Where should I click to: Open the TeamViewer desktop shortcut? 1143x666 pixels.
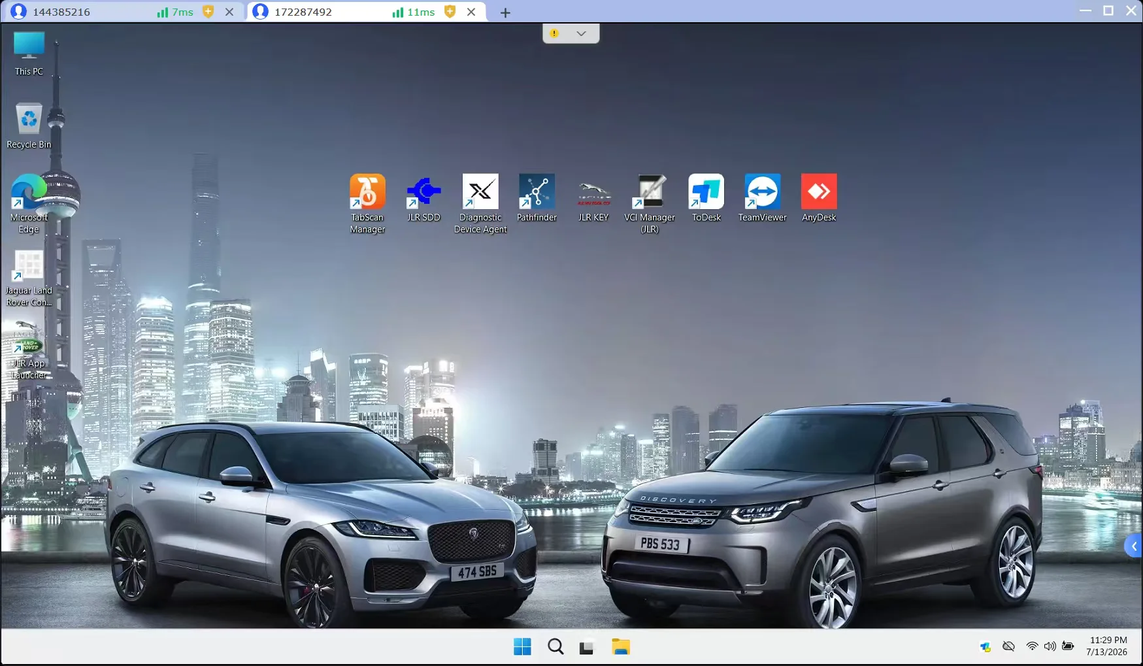[x=763, y=197]
